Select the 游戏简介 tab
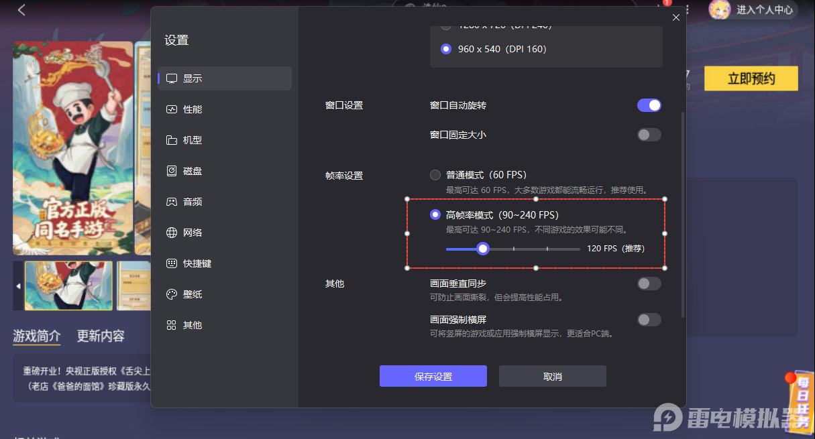The height and width of the screenshot is (439, 815). point(36,335)
